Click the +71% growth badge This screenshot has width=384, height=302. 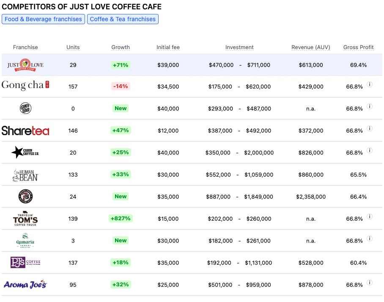click(121, 65)
